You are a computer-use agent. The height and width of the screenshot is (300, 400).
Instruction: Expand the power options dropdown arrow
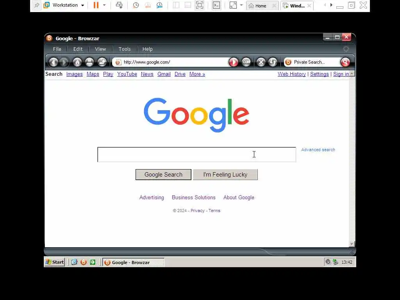104,5
